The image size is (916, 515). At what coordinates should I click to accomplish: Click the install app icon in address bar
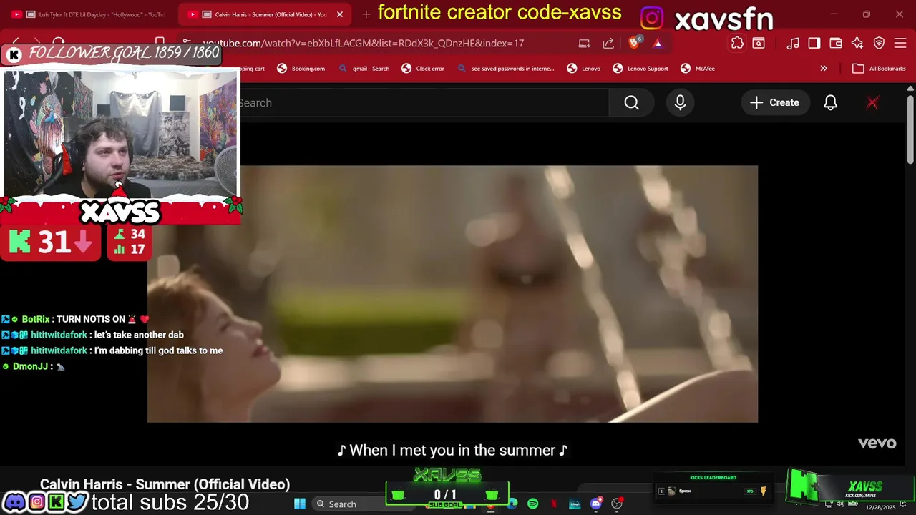click(x=585, y=43)
